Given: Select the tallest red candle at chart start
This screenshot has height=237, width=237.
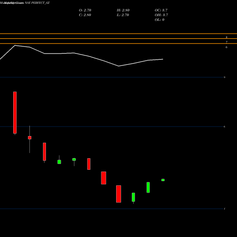Looking at the screenshot, I should click(15, 113).
